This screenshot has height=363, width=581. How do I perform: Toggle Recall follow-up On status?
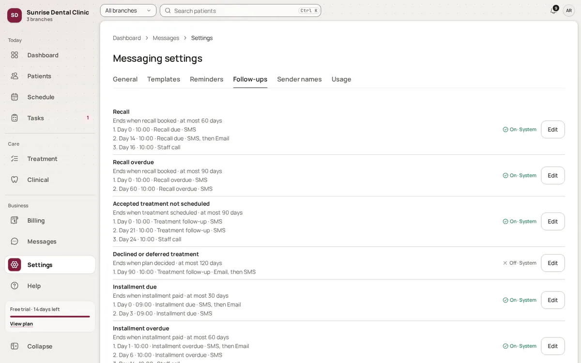(520, 129)
